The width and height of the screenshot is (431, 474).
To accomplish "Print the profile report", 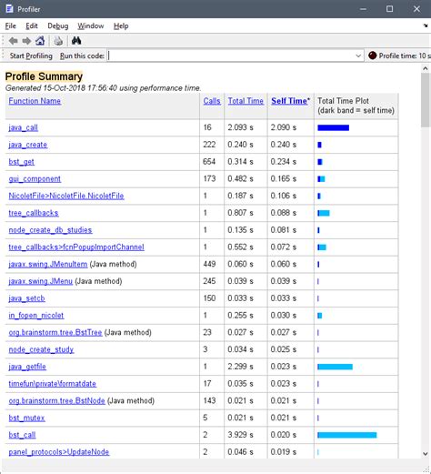I will tap(58, 41).
